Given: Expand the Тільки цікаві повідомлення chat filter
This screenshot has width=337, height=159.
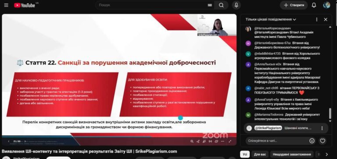Looking at the screenshot, I should pyautogui.click(x=271, y=19).
